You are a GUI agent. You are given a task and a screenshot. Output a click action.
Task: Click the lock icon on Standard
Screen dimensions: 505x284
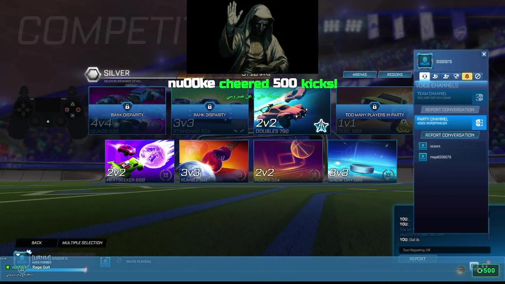(x=209, y=107)
